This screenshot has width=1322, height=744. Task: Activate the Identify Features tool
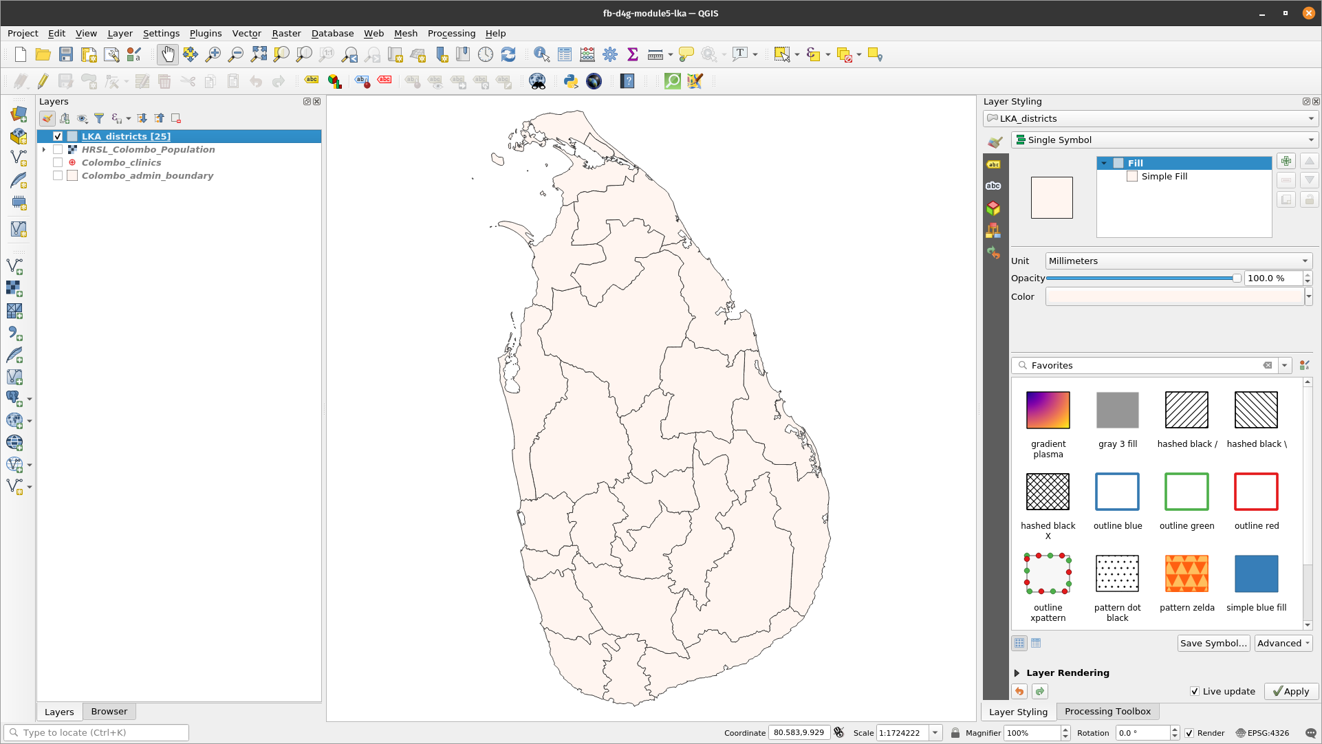[x=541, y=55]
